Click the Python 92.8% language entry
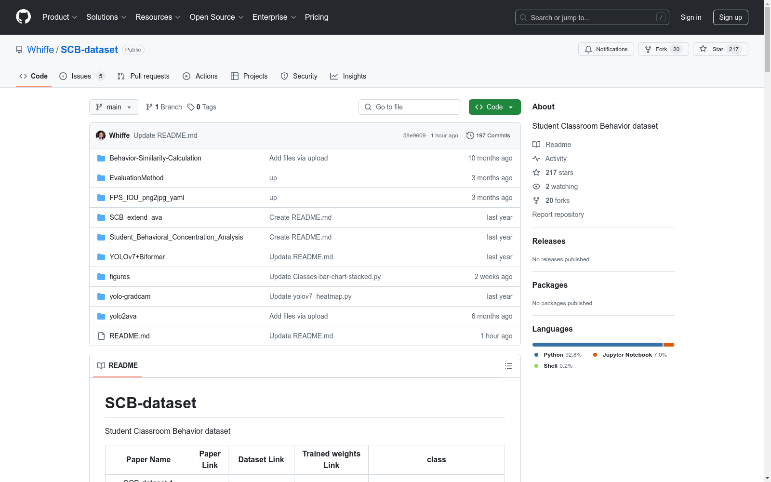 point(558,355)
